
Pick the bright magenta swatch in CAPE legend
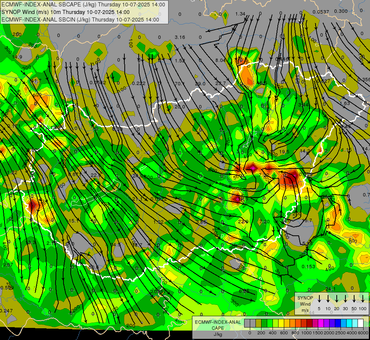click(321, 323)
